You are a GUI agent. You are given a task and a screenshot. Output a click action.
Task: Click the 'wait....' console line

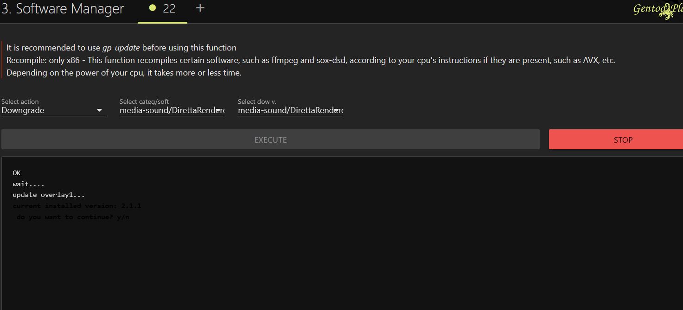coord(29,184)
